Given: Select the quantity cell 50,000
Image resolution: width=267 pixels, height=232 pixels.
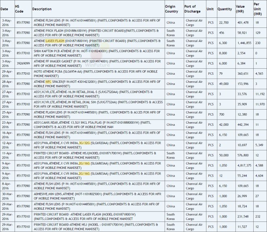Looking at the screenshot, I should [x=224, y=155].
